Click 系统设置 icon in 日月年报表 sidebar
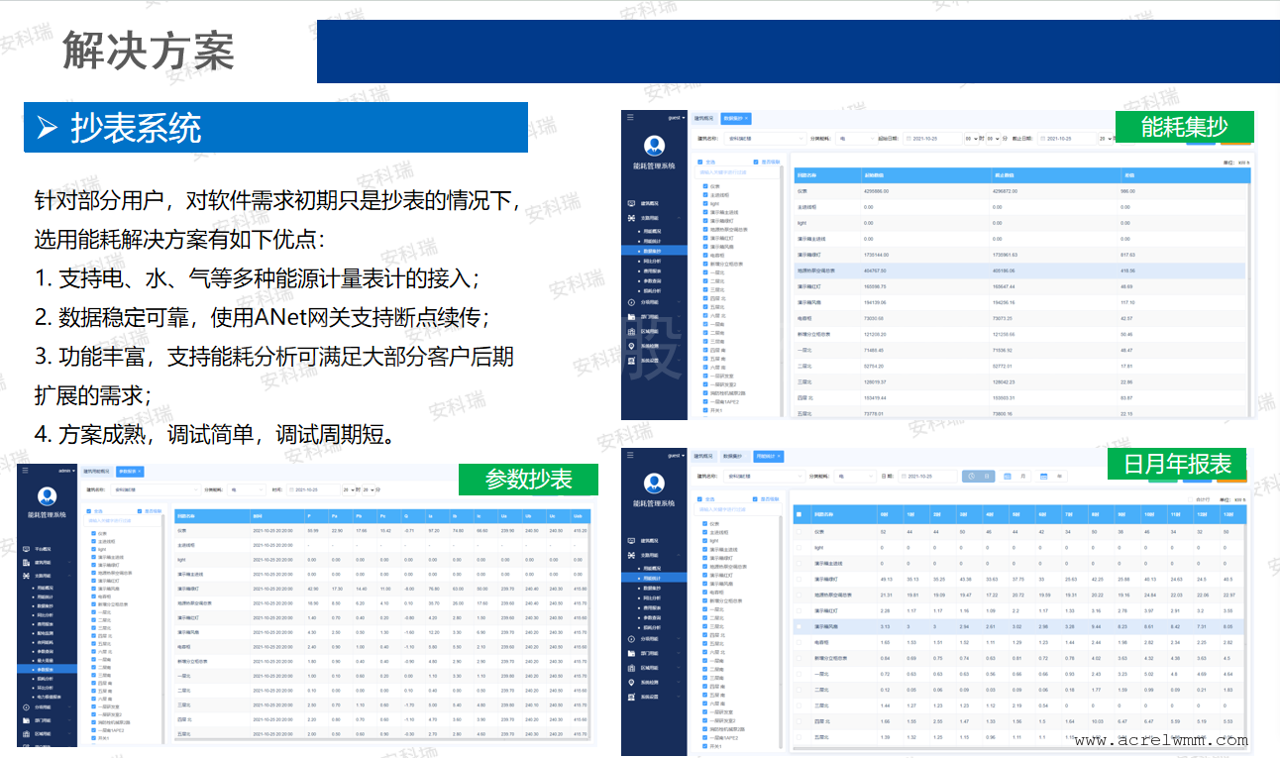 (x=631, y=697)
